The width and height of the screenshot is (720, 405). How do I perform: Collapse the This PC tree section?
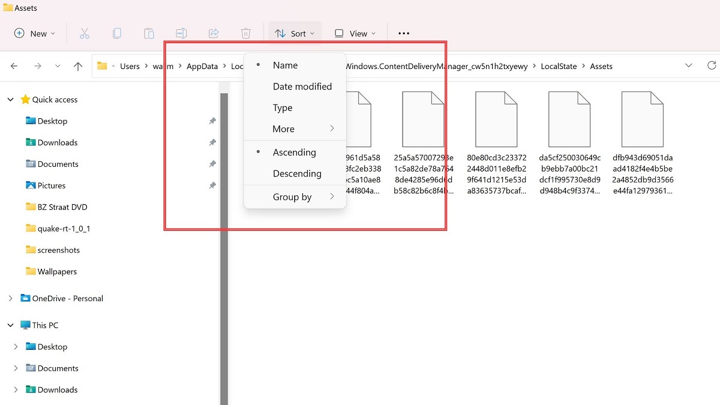pos(10,325)
